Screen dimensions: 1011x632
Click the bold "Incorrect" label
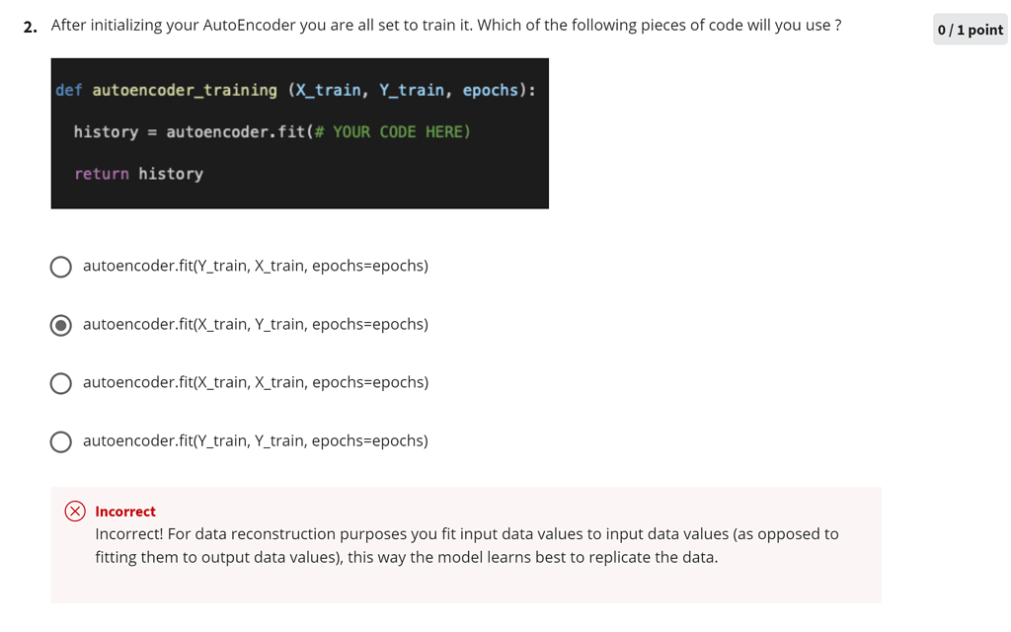125,512
